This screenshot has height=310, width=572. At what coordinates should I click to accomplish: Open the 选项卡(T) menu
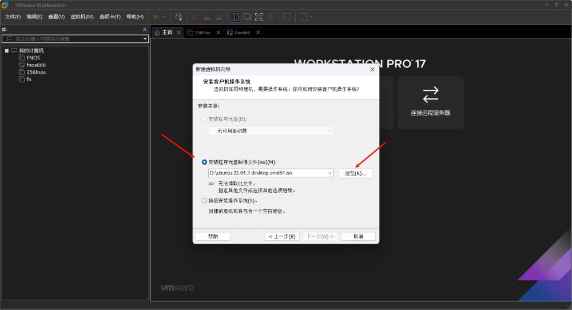110,17
